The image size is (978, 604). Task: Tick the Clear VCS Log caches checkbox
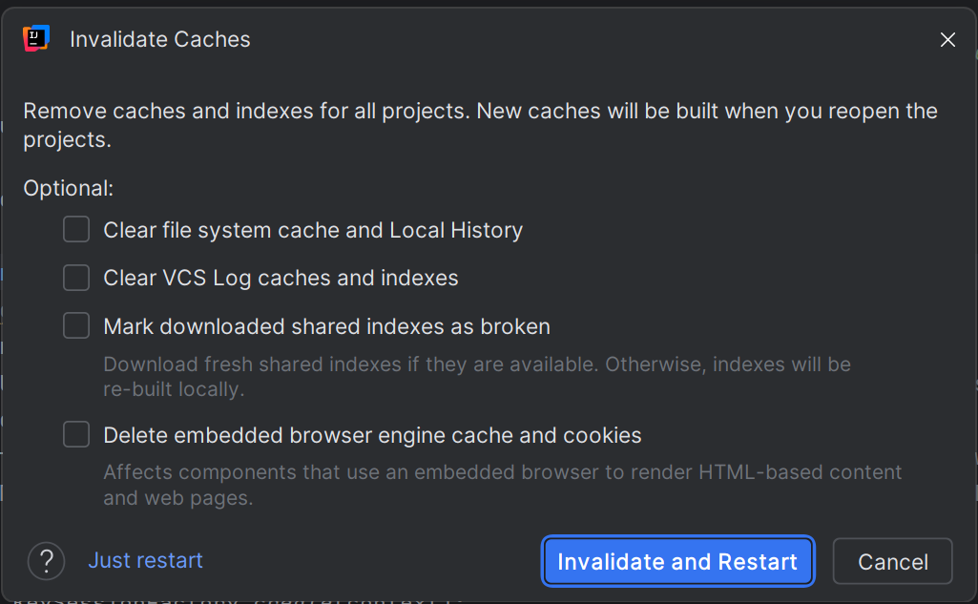click(76, 278)
